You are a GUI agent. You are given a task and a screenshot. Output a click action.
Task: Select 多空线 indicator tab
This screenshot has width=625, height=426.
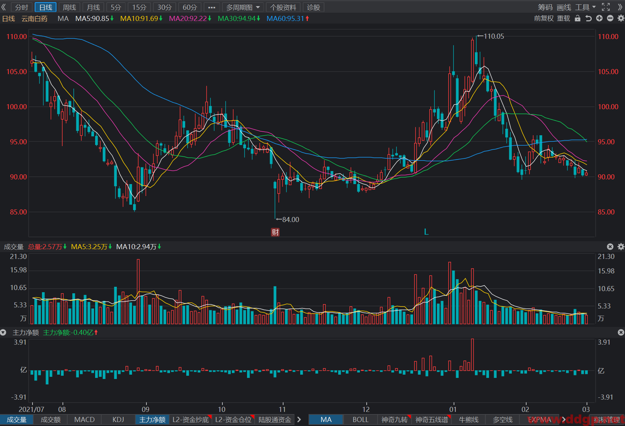[x=503, y=419]
